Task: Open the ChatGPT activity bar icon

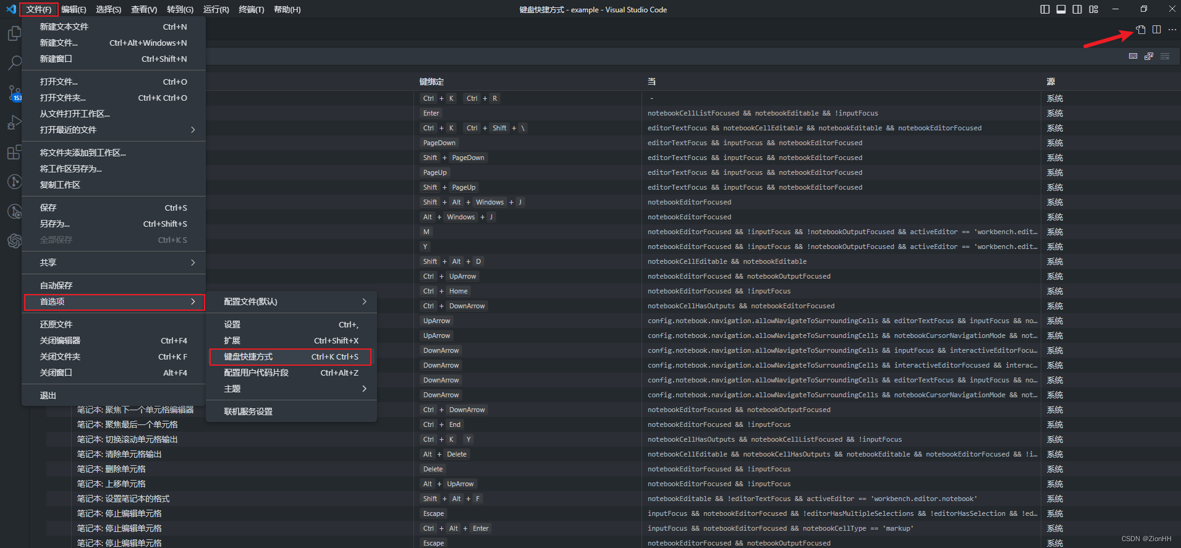Action: 14,241
